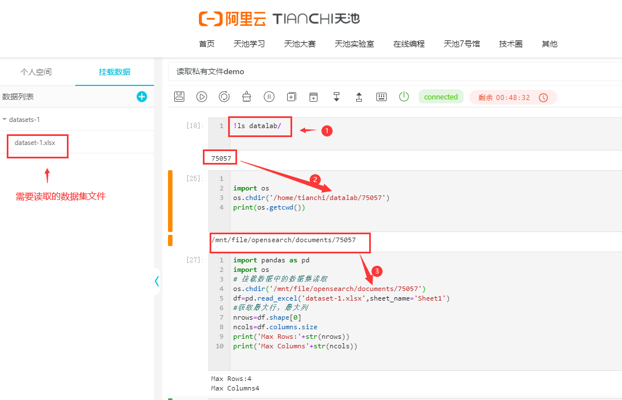Click the comment line 挂载数据中的数据集读取

pos(280,279)
